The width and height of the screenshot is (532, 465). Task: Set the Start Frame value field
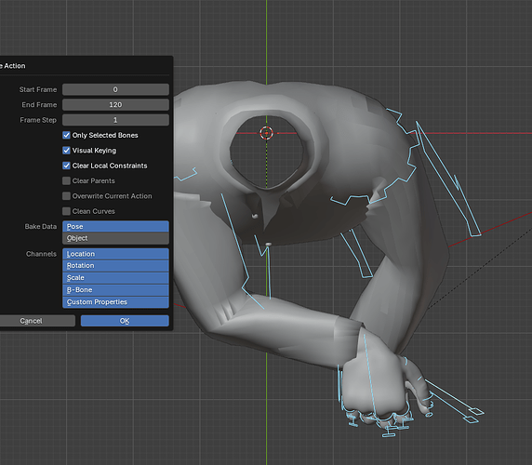coord(115,89)
